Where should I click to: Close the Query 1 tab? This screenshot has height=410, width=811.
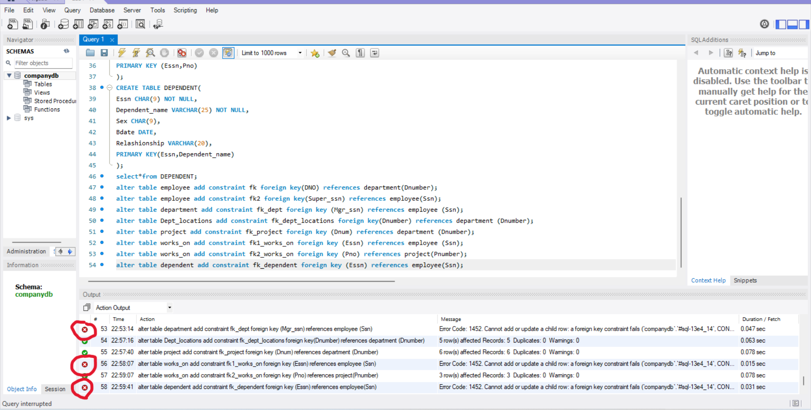tap(112, 40)
